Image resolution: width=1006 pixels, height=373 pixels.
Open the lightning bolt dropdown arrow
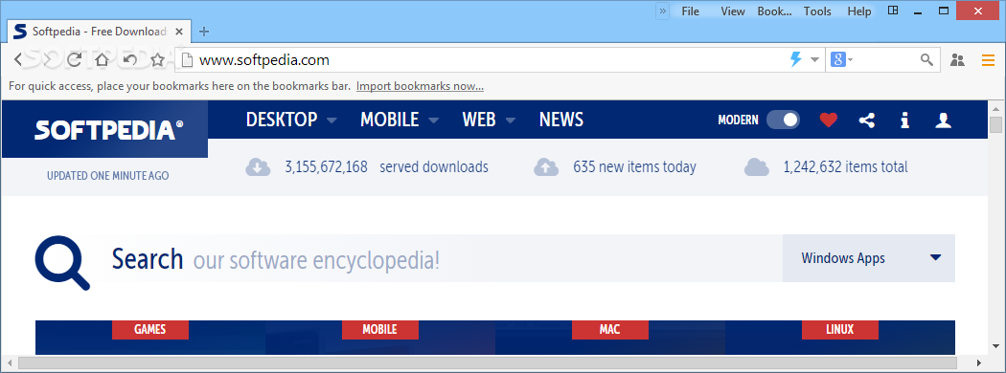(814, 59)
